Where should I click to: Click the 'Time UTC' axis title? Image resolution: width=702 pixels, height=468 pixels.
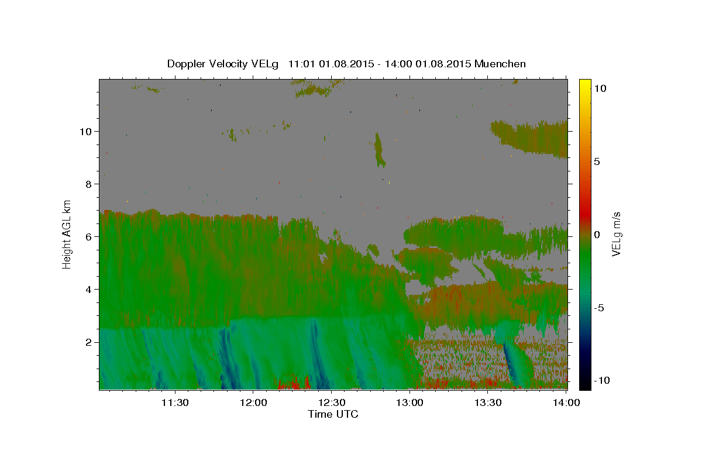tap(333, 414)
